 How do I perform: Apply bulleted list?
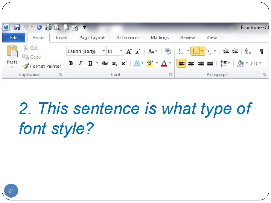click(181, 51)
